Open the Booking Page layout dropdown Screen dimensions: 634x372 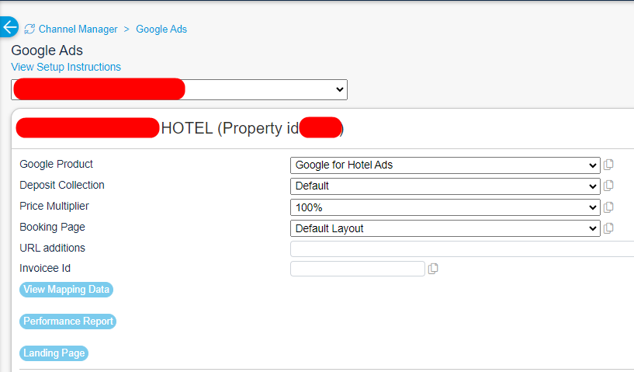445,228
